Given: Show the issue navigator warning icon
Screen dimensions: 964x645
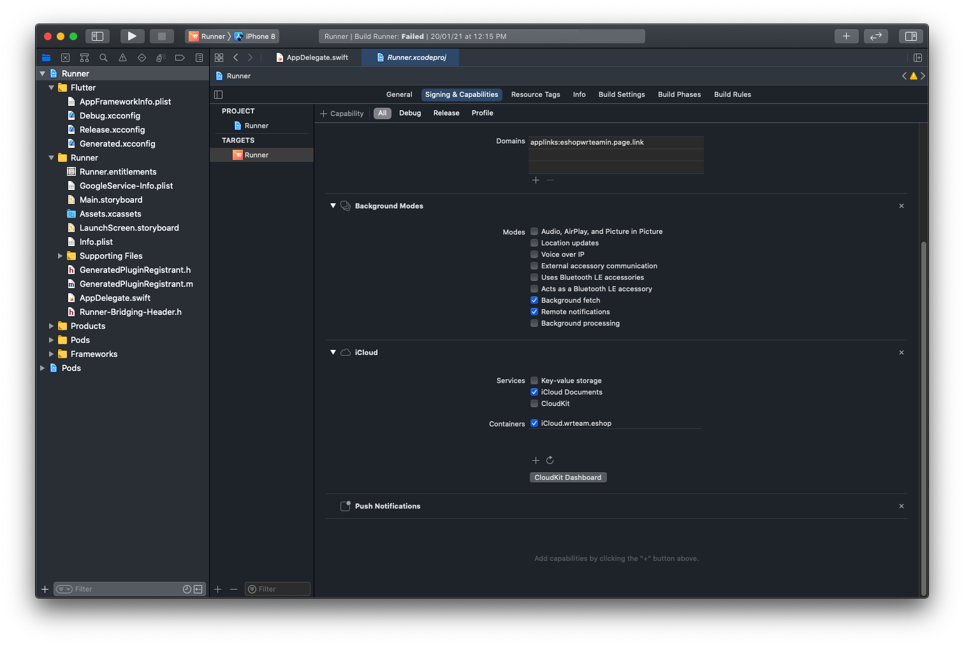Looking at the screenshot, I should pyautogui.click(x=122, y=58).
